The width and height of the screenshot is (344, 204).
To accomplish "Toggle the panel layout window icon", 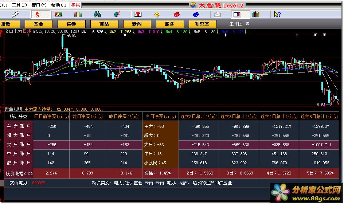I will point(237,15).
